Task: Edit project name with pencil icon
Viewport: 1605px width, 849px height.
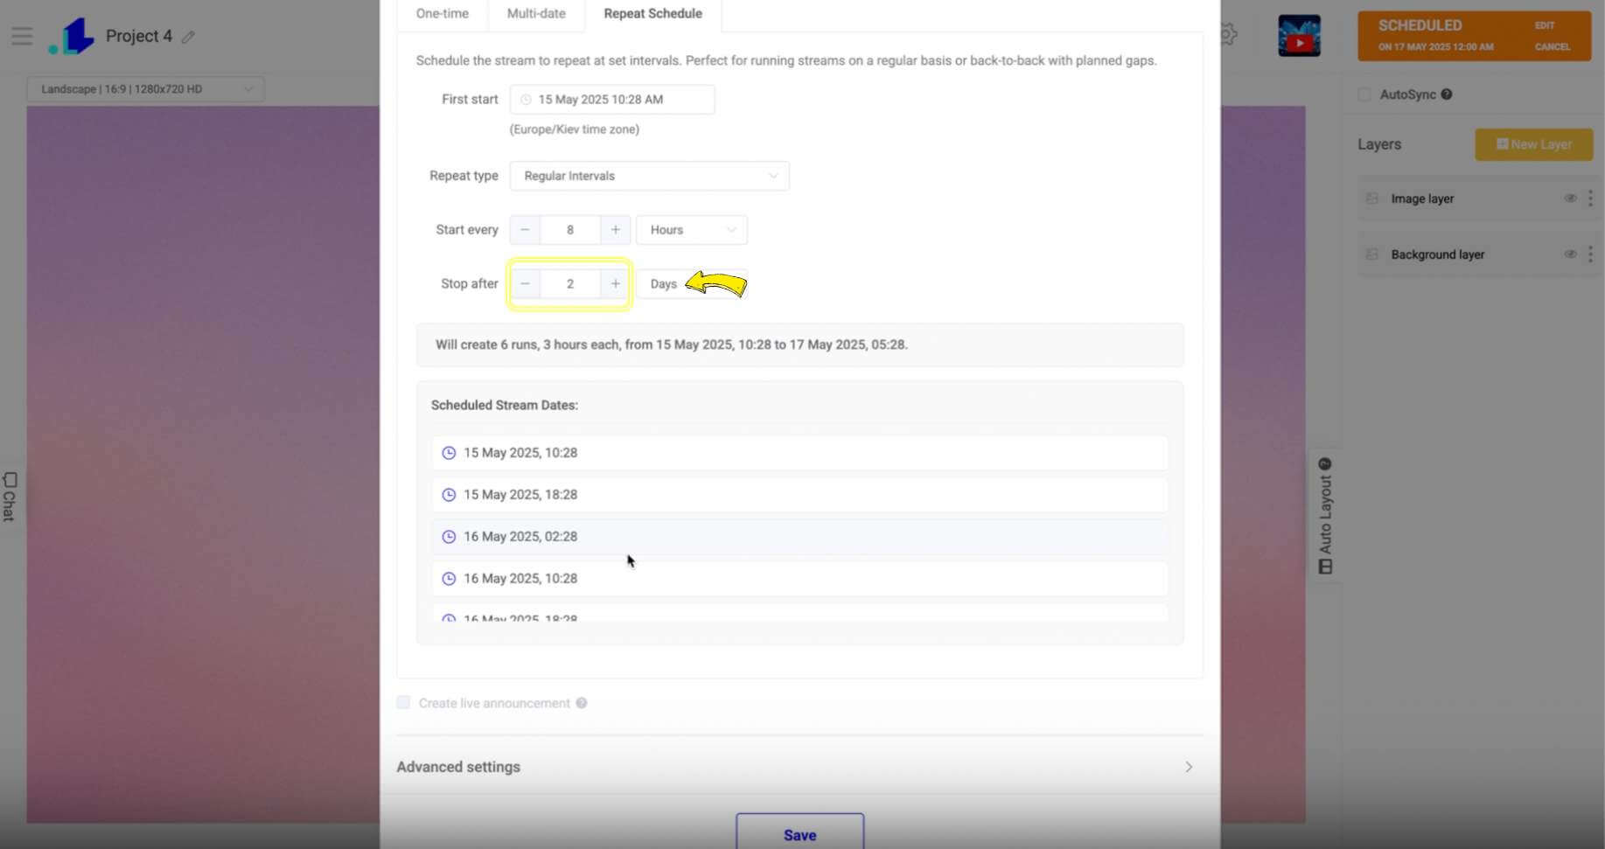Action: (x=188, y=37)
